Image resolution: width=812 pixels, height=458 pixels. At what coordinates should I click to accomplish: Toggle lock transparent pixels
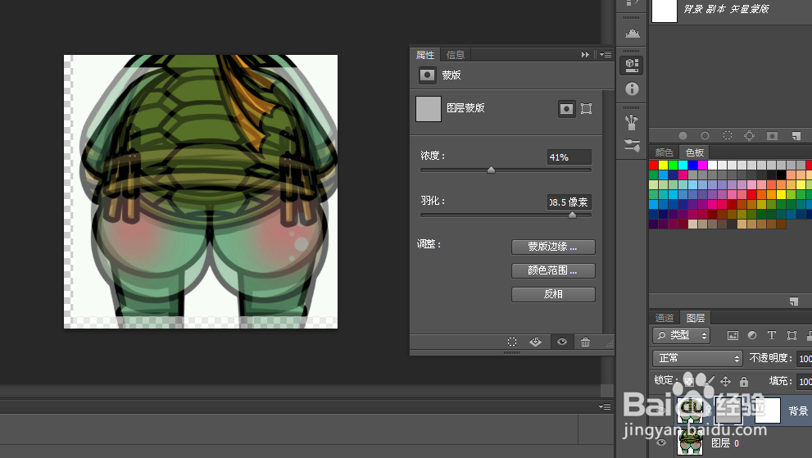point(688,381)
